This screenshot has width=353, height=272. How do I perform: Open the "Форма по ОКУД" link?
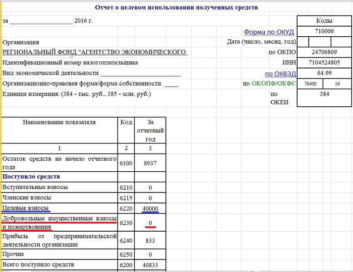click(x=266, y=31)
